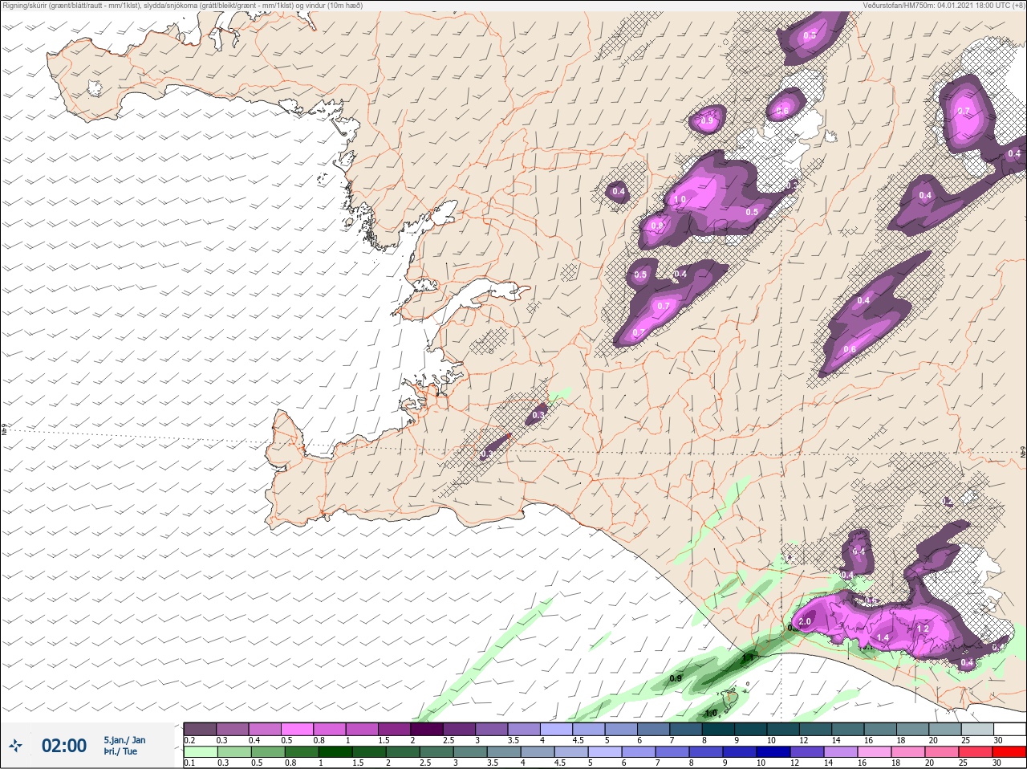Click the 1.2 precipitation value on the map
The height and width of the screenshot is (769, 1027).
tap(922, 629)
